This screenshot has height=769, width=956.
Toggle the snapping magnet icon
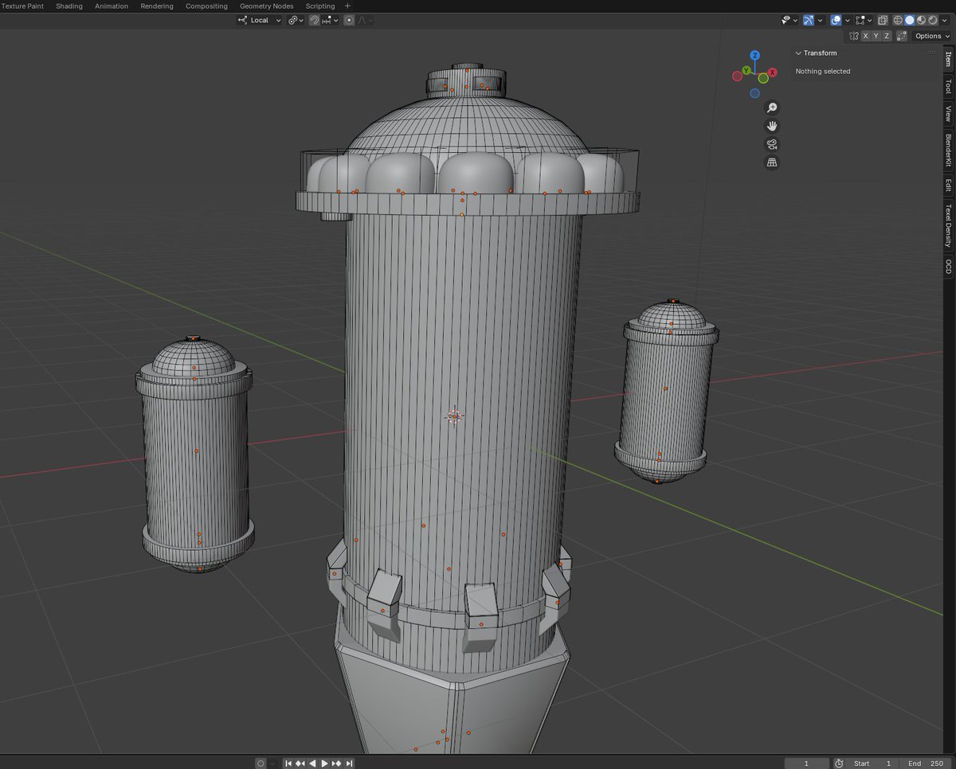pos(314,20)
